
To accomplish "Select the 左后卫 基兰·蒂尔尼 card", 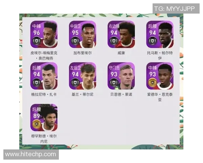I will (x=83, y=76).
